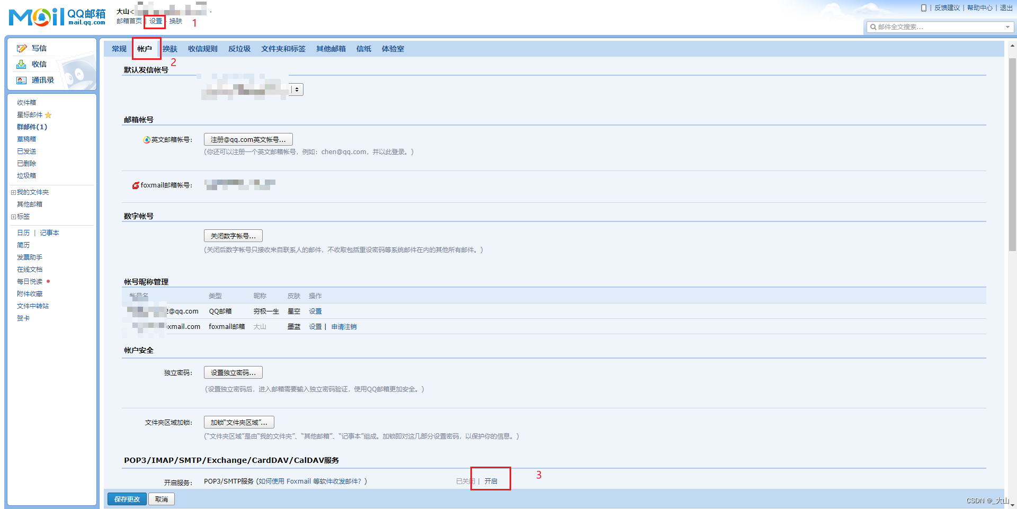Screen dimensions: 1017x509
Task: Expand the 我的文件夹 tree
Action: 13,192
